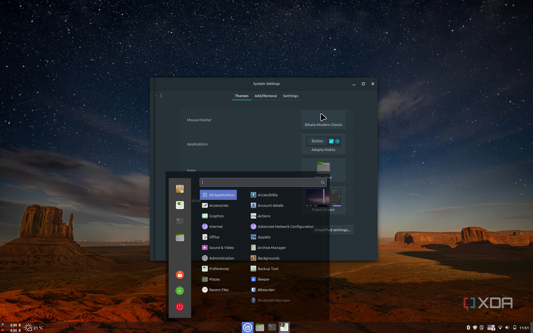This screenshot has height=333, width=533.
Task: Open the notes tray icon
Action: [482, 328]
